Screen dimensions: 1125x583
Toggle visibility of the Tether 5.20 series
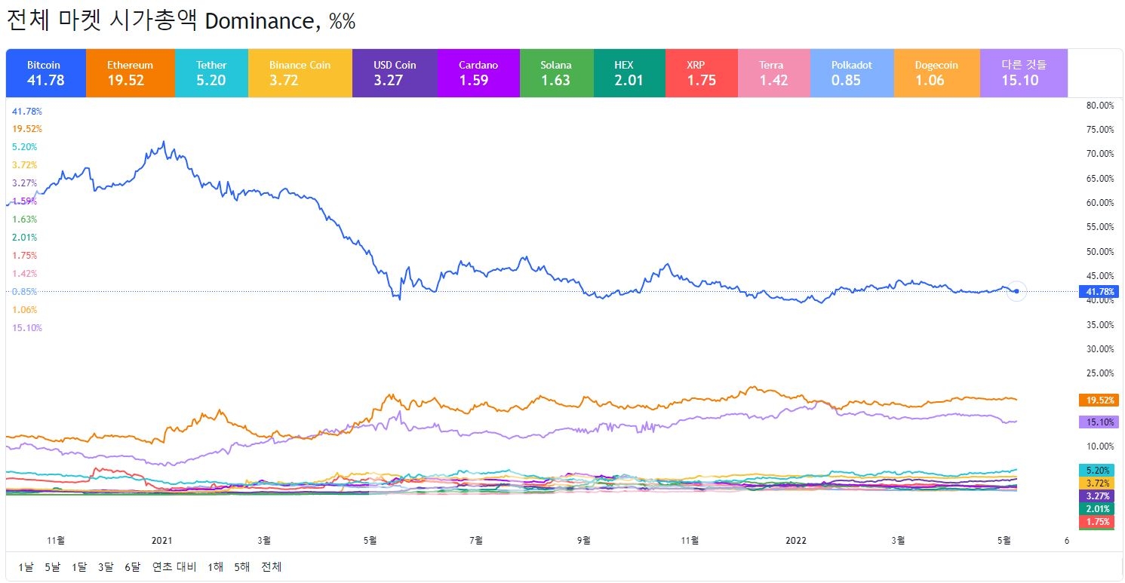tap(211, 72)
